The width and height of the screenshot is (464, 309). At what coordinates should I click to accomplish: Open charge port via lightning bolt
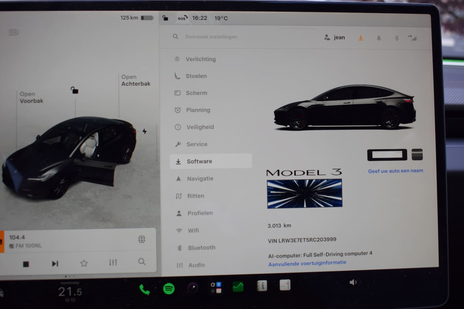(x=145, y=131)
